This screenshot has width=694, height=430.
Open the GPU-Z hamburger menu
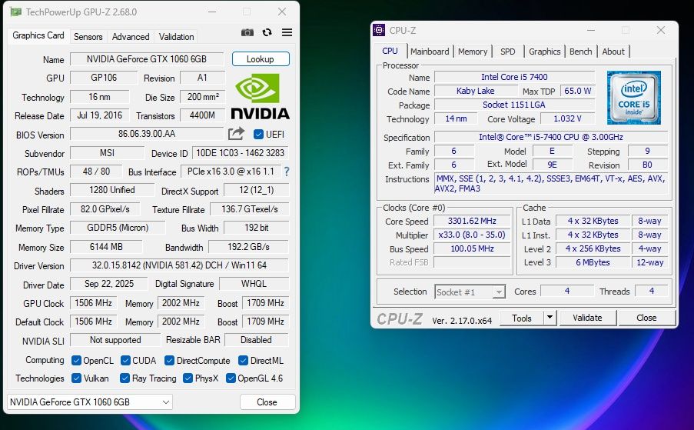coord(287,32)
